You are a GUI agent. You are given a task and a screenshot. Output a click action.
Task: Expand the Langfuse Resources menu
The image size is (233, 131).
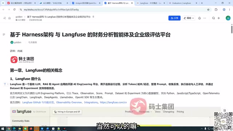(x=145, y=112)
